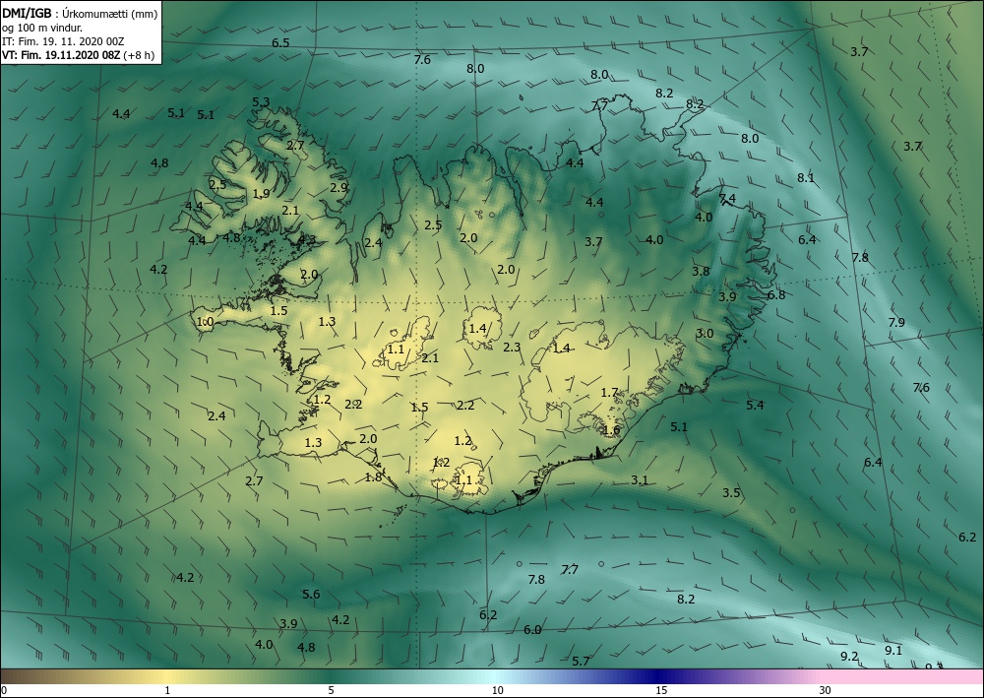Click the 9.2 value in the bottom right

coord(849,656)
